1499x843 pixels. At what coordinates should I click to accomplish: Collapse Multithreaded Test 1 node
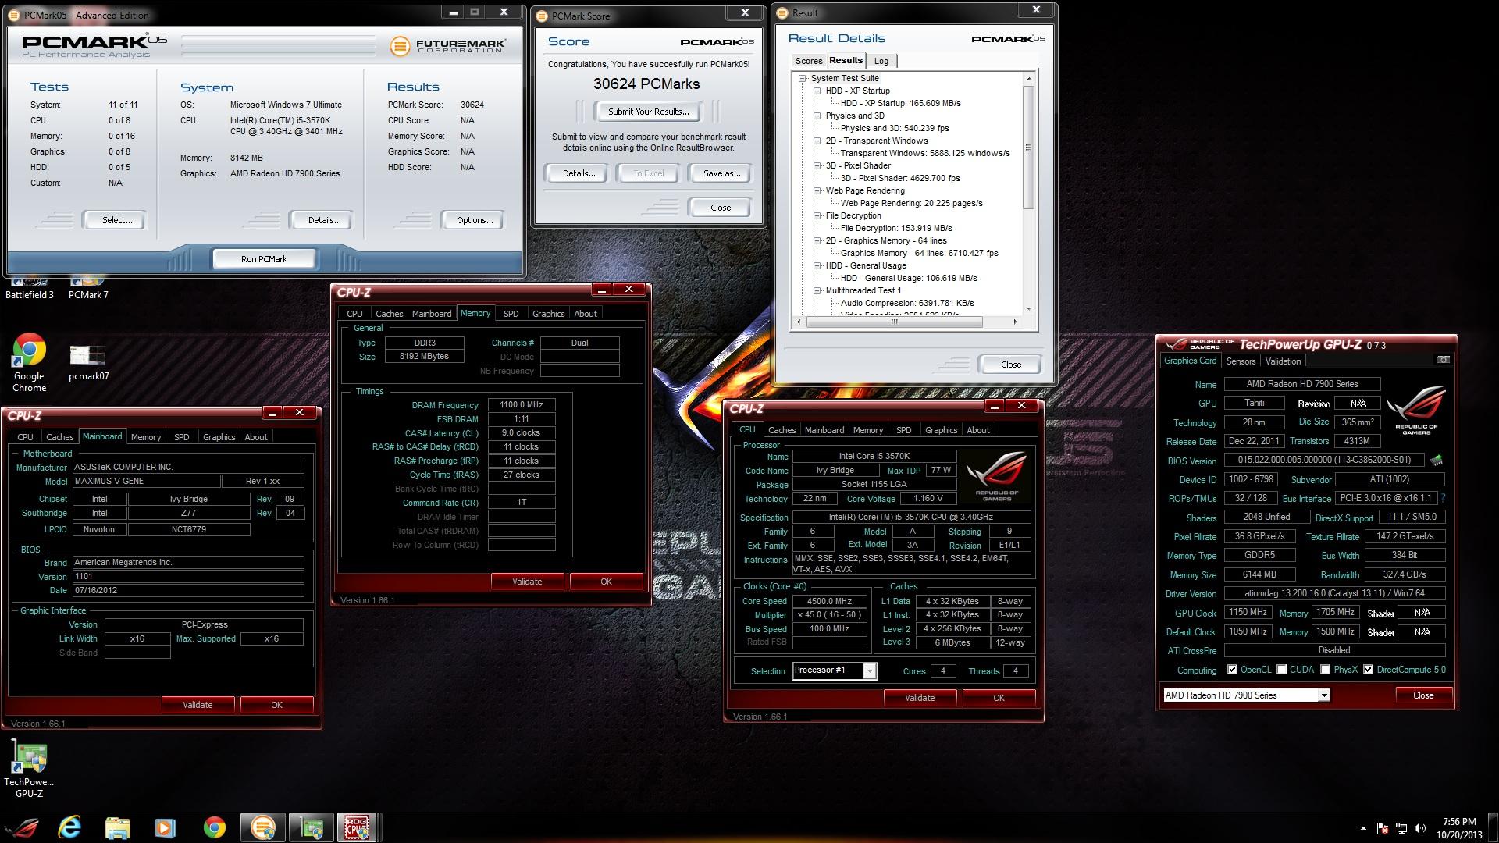tap(817, 290)
